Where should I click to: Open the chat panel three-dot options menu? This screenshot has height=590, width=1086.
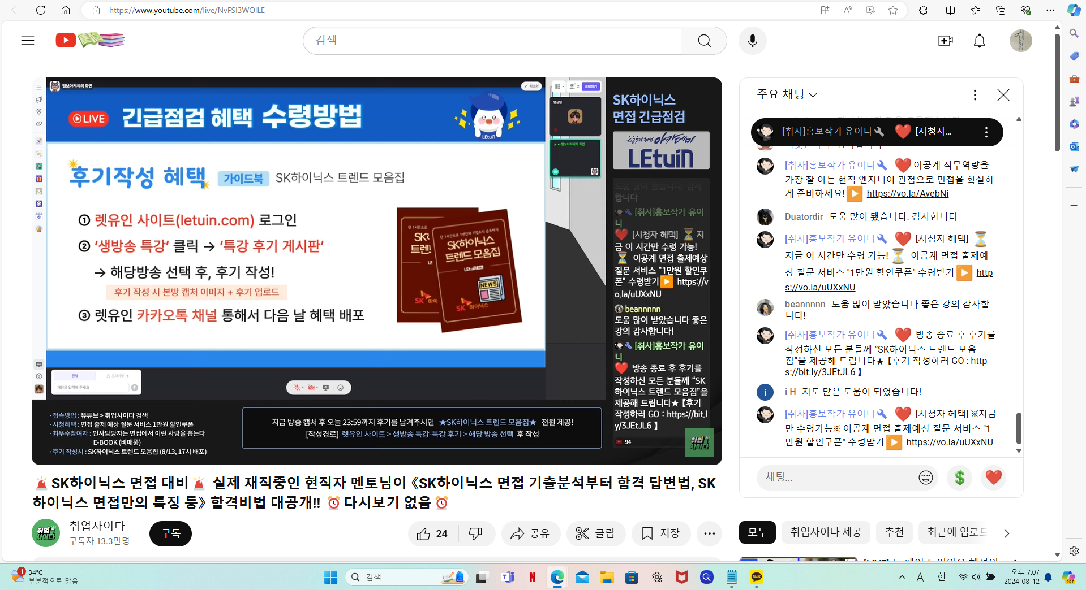[975, 95]
